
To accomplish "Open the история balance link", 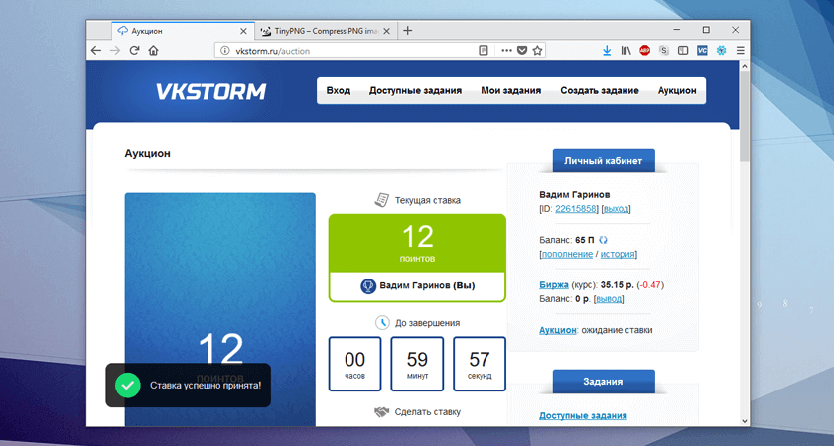I will pyautogui.click(x=618, y=254).
